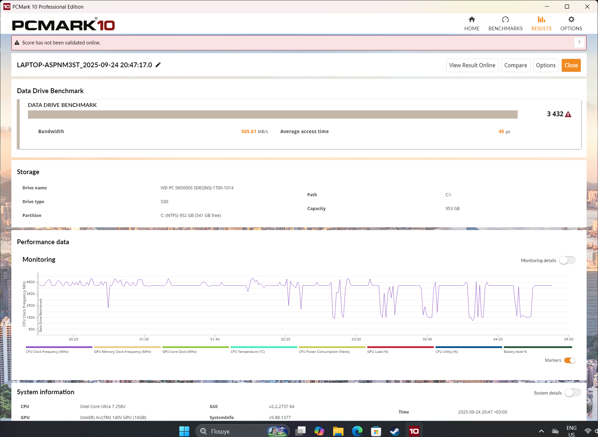Click the Bandwidth value 505.61 MB/s
The image size is (598, 437).
[255, 131]
